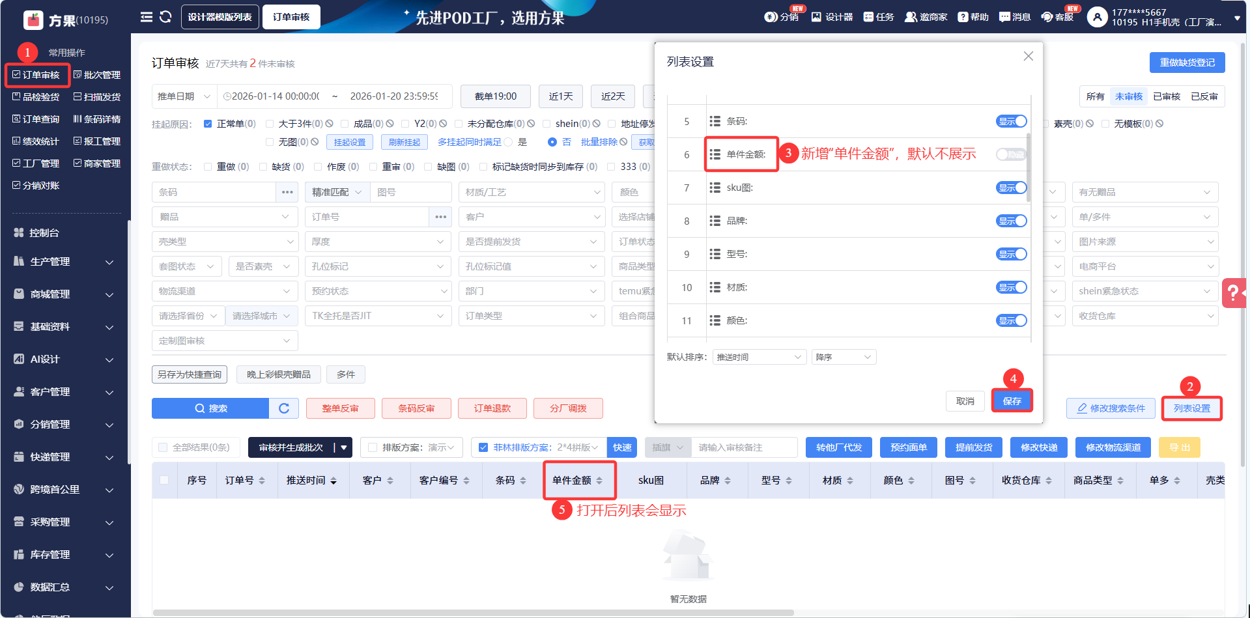Click the drag handle icon for 材质 row

pyautogui.click(x=715, y=287)
